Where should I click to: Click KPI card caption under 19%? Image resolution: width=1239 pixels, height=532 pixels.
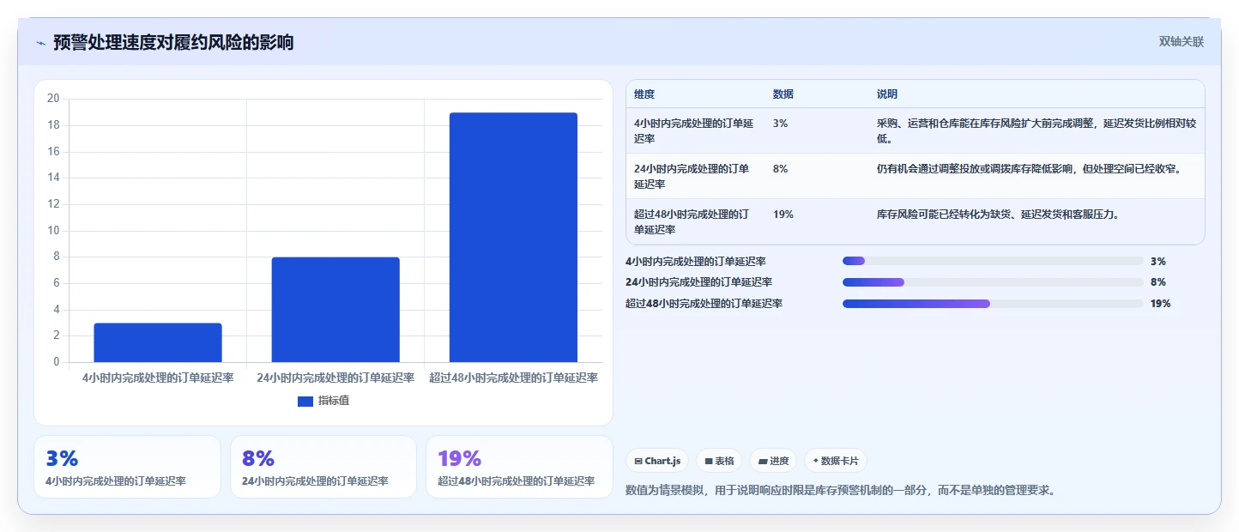pos(516,481)
